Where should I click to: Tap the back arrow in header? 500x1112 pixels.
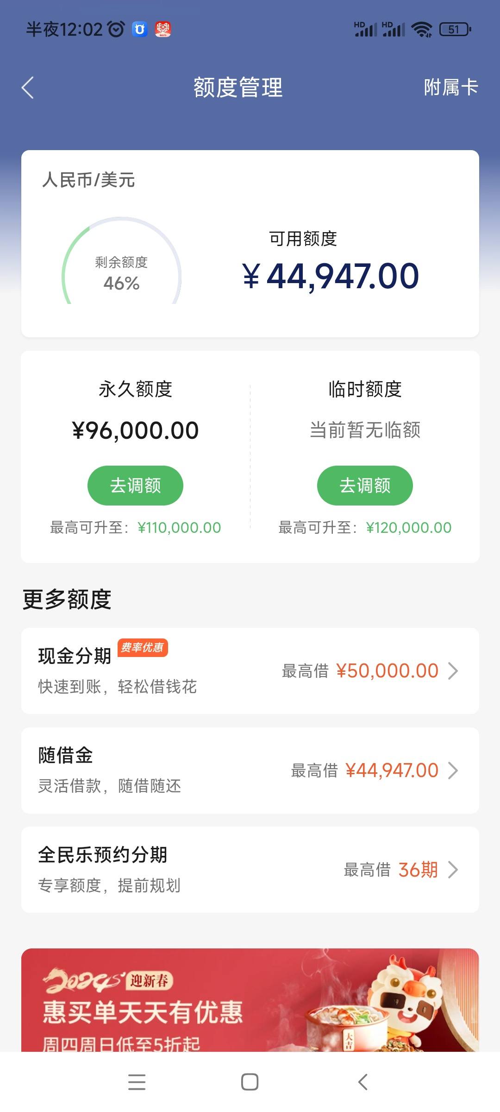pos(28,88)
